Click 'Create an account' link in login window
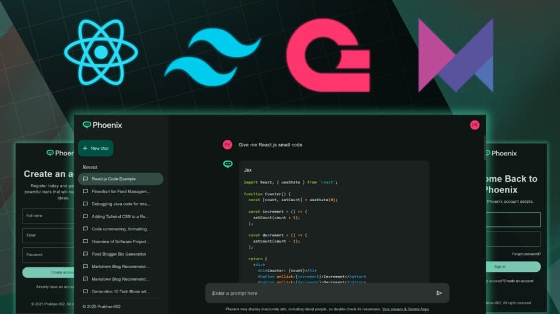 [x=518, y=281]
